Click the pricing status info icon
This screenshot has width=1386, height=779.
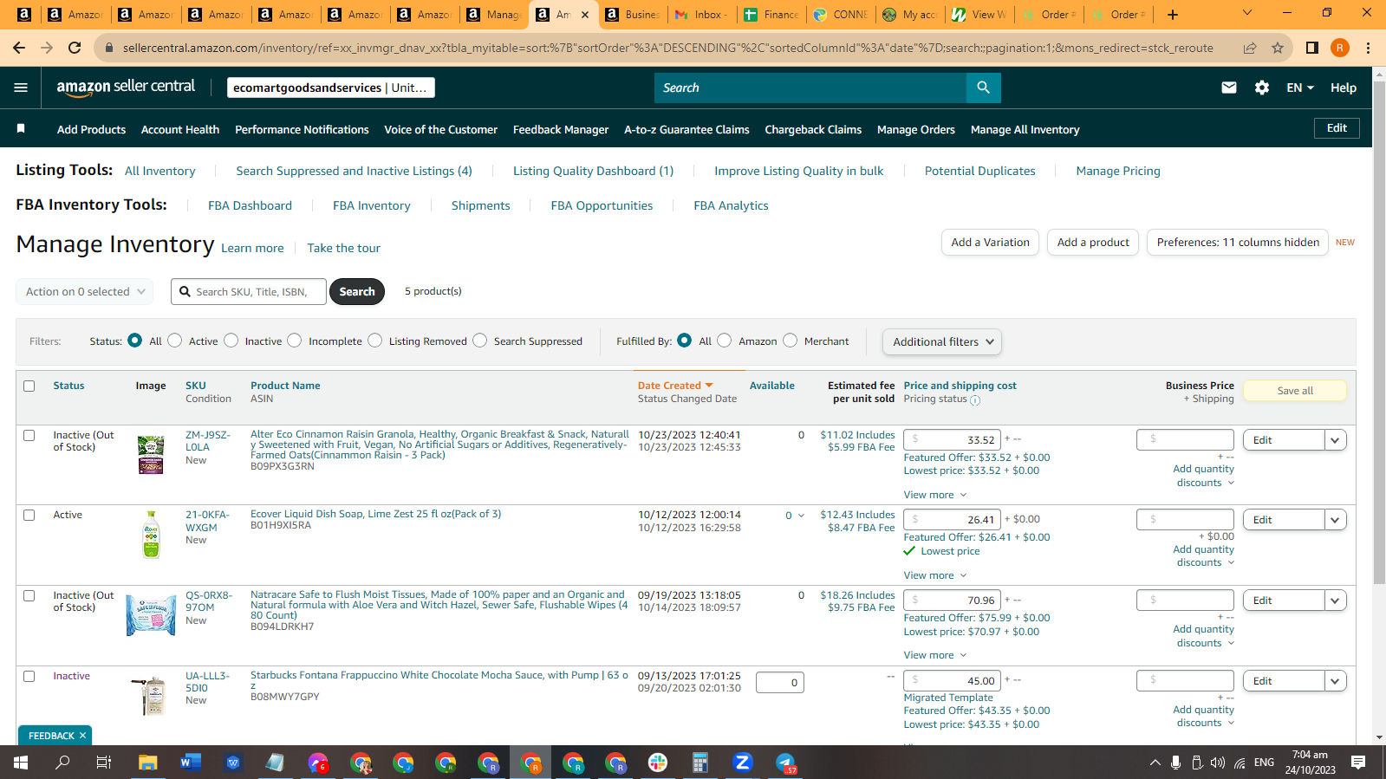(975, 400)
